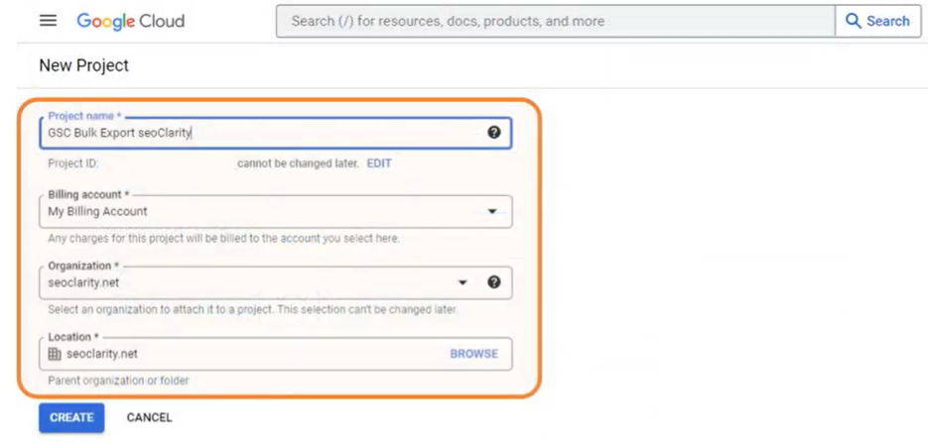Viewport: 928px width, 443px height.
Task: Click the Cancel button
Action: [x=149, y=417]
